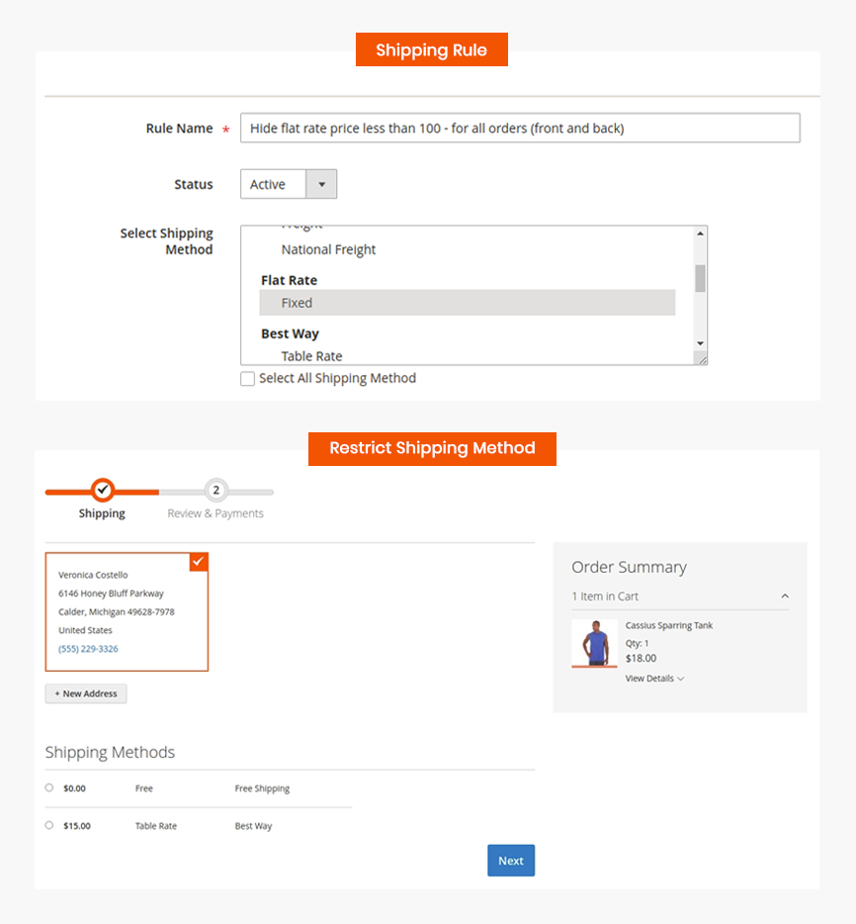Viewport: 856px width, 924px height.
Task: Check Select All Shipping Method checkbox
Action: point(248,378)
